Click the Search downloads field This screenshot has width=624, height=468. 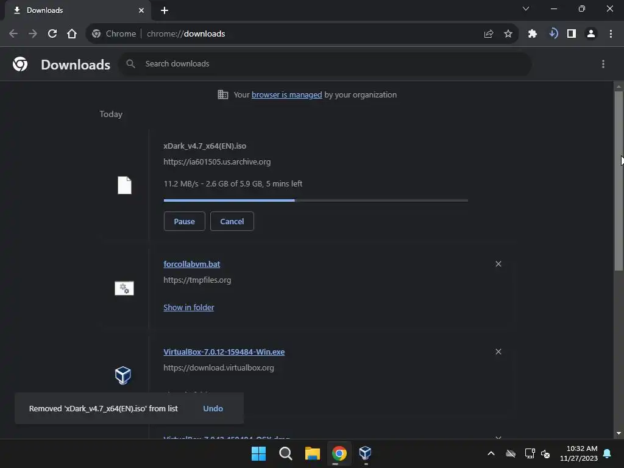pyautogui.click(x=325, y=63)
